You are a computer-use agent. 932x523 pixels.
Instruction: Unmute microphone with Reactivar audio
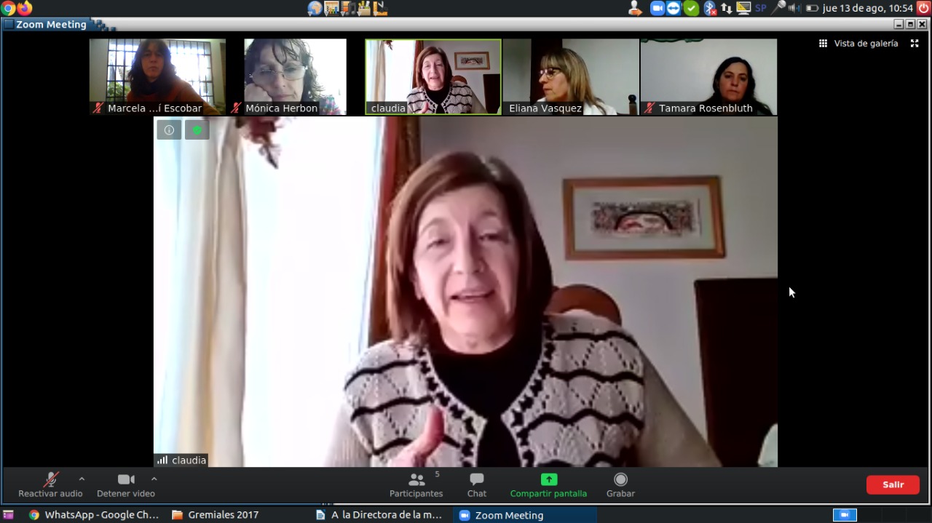(50, 484)
